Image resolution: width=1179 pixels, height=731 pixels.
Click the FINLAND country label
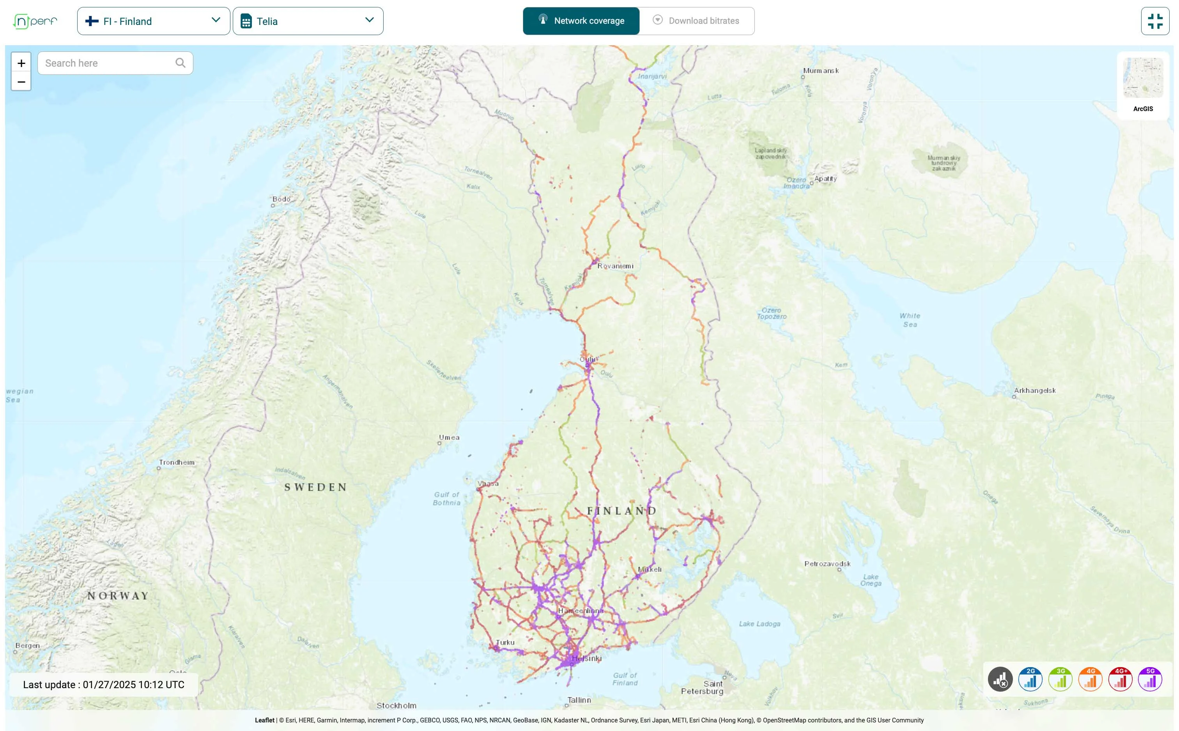point(621,511)
